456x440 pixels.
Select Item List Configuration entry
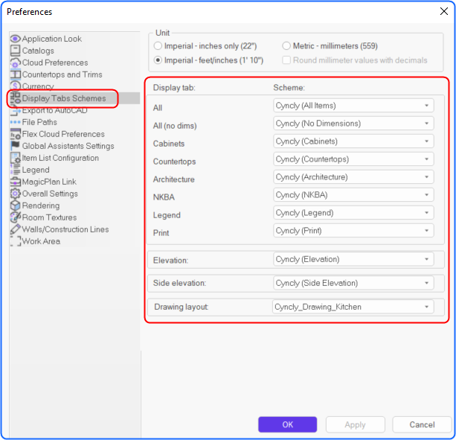click(x=60, y=158)
